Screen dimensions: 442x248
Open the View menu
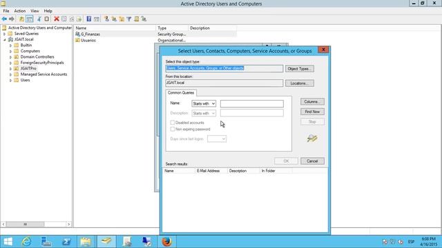[x=35, y=11]
